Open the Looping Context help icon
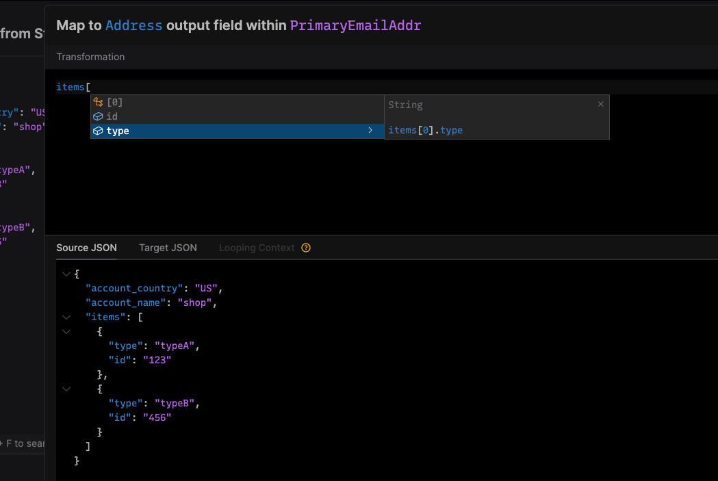 pyautogui.click(x=306, y=248)
